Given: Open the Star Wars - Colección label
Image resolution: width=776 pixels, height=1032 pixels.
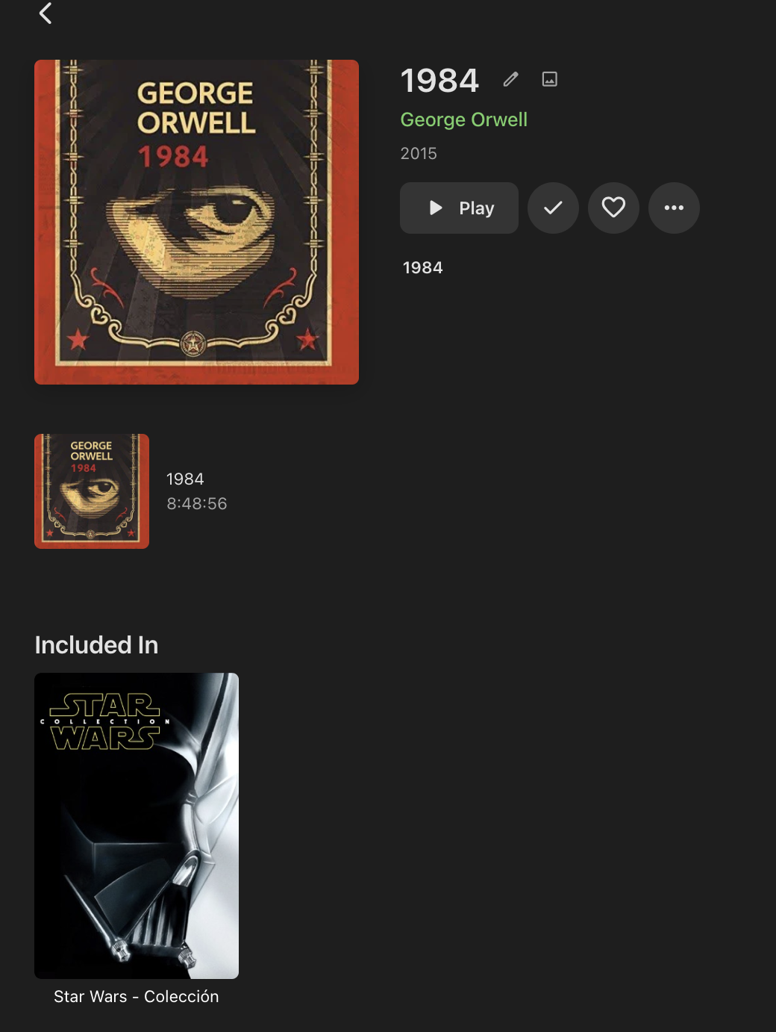Looking at the screenshot, I should pyautogui.click(x=137, y=996).
